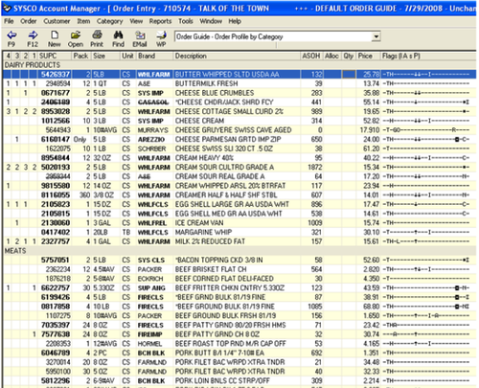Image resolution: width=479 pixels, height=388 pixels.
Task: Click SUPC 2105815 for medium eggs
Action: 56,214
